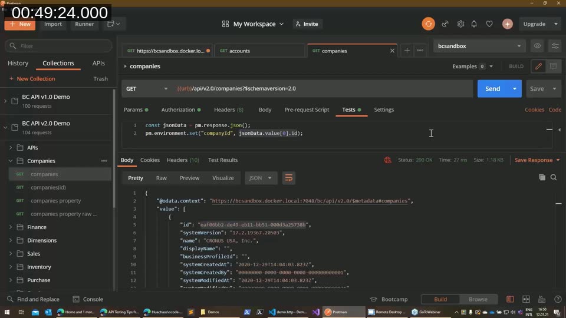
Task: Open the Companies folder ellipsis menu
Action: 104,161
